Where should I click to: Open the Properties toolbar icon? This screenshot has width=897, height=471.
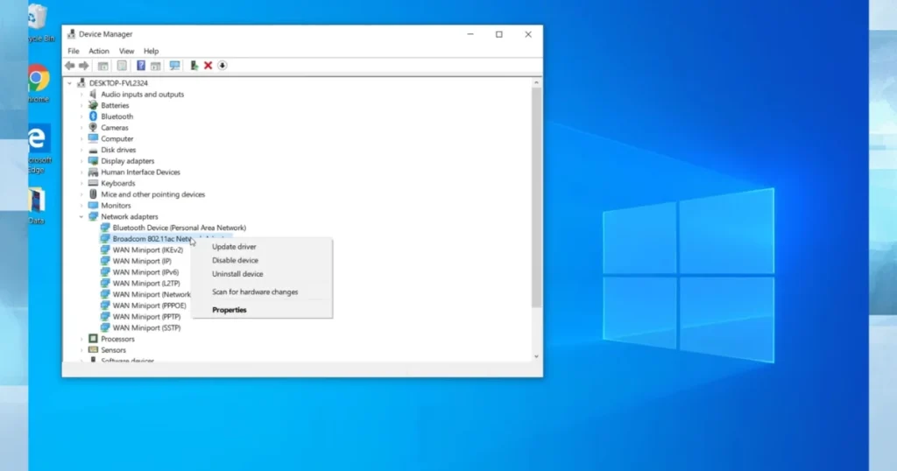point(122,66)
